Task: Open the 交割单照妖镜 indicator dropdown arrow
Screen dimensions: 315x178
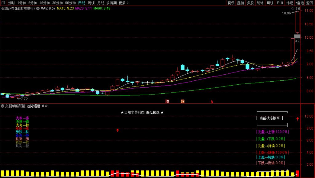Action: [x=3, y=106]
